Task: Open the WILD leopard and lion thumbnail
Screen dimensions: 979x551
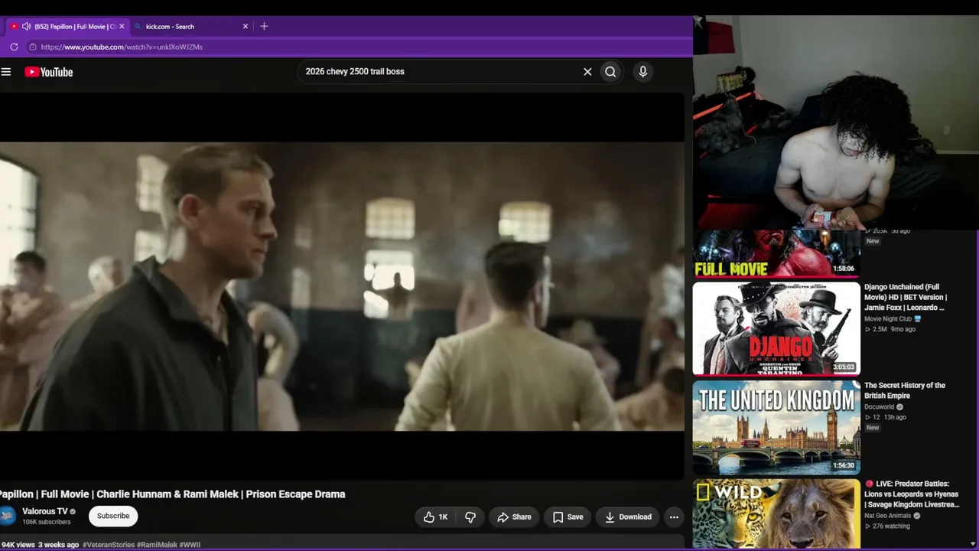Action: click(x=776, y=514)
